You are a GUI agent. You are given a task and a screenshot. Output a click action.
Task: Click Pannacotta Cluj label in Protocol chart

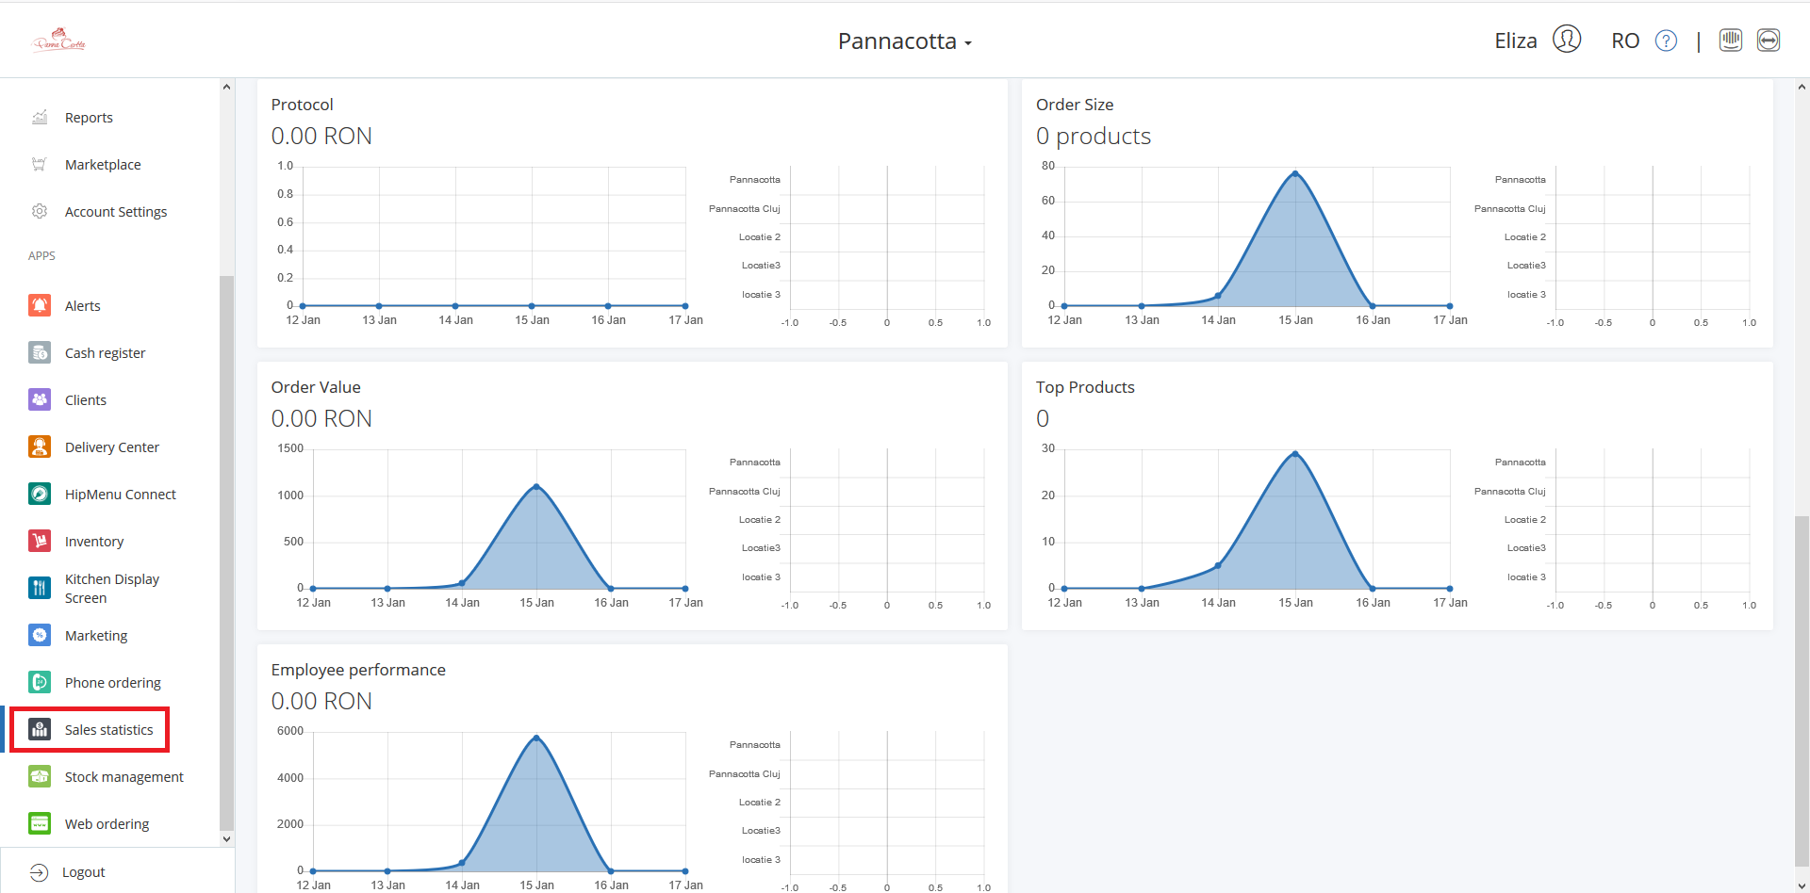coord(745,209)
